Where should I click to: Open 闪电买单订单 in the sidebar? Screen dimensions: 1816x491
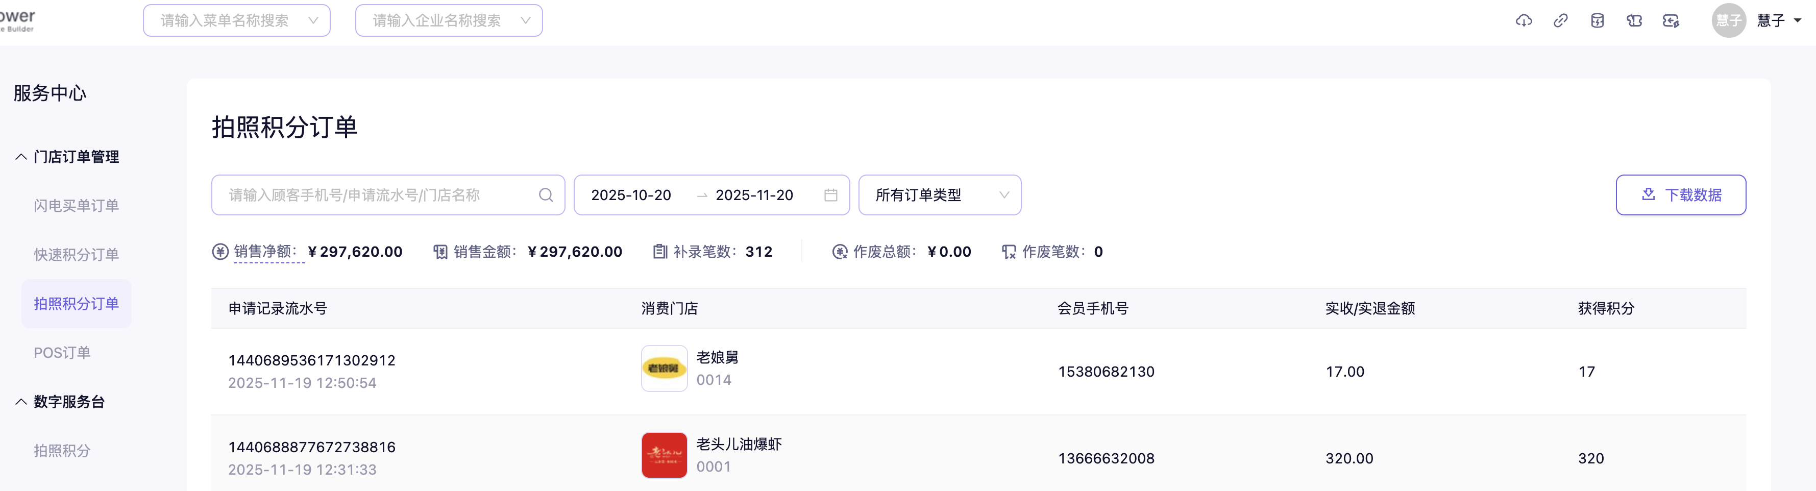coord(76,206)
